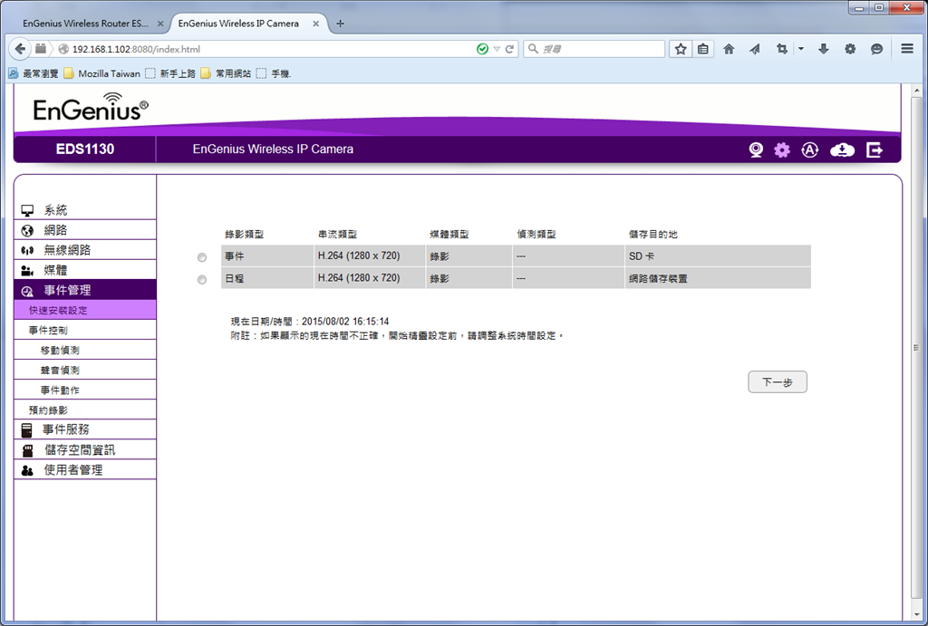Viewport: 928px width, 626px height.
Task: Open the 事件服務 sidebar menu
Action: tap(85, 429)
